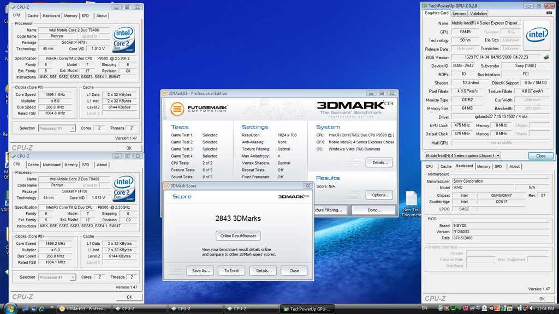This screenshot has height=314, width=559.
Task: Open the New Text Document desktop icon
Action: point(411,204)
